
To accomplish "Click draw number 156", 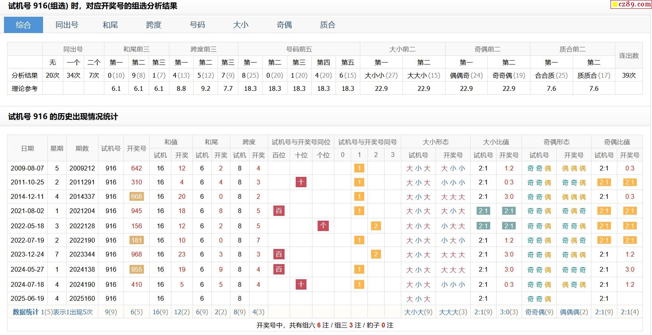I will pos(136,226).
